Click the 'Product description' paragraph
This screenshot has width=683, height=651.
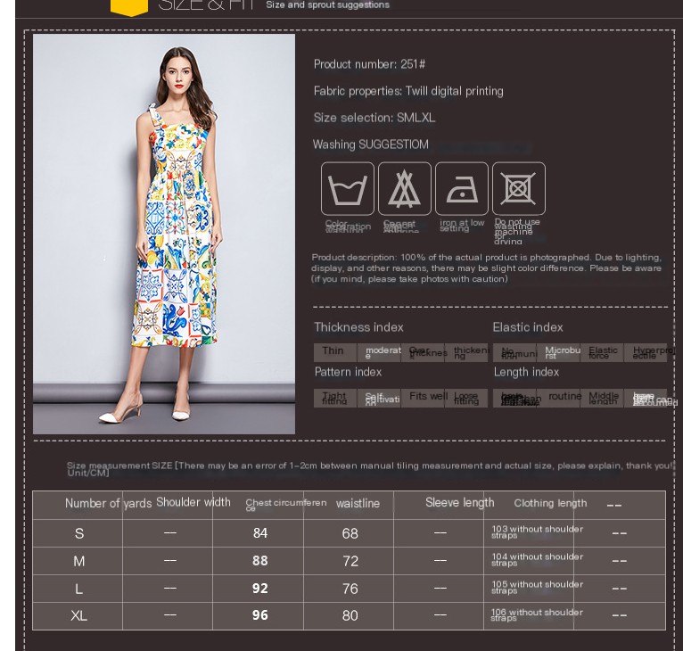[x=487, y=268]
